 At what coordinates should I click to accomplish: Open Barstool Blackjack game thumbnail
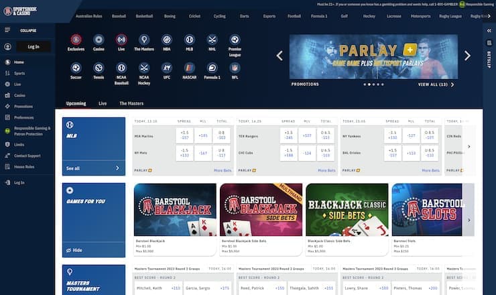pos(175,210)
